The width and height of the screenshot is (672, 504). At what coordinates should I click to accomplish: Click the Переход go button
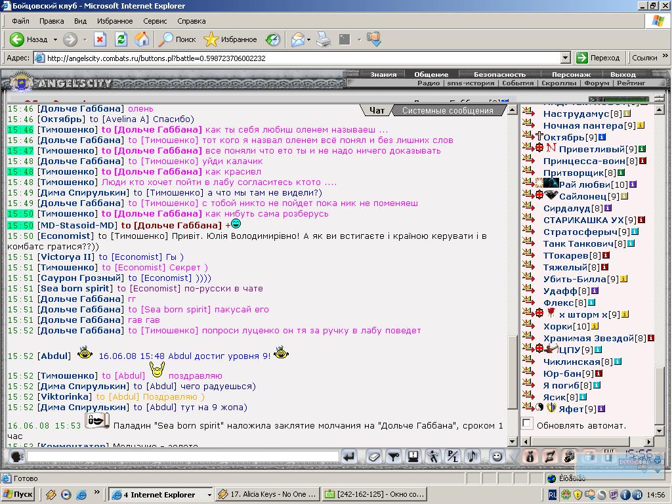coord(598,58)
